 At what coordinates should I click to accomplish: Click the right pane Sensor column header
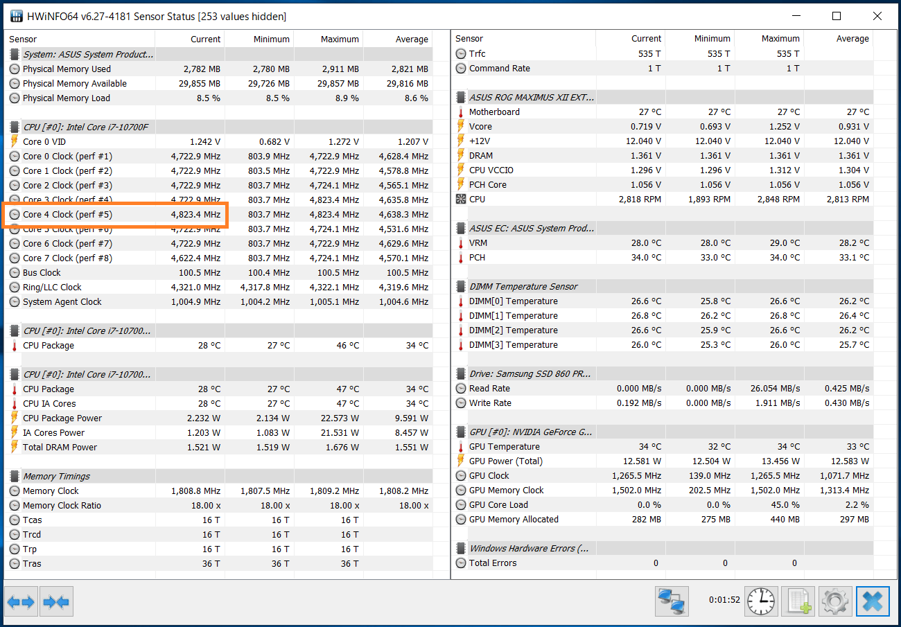[x=523, y=39]
